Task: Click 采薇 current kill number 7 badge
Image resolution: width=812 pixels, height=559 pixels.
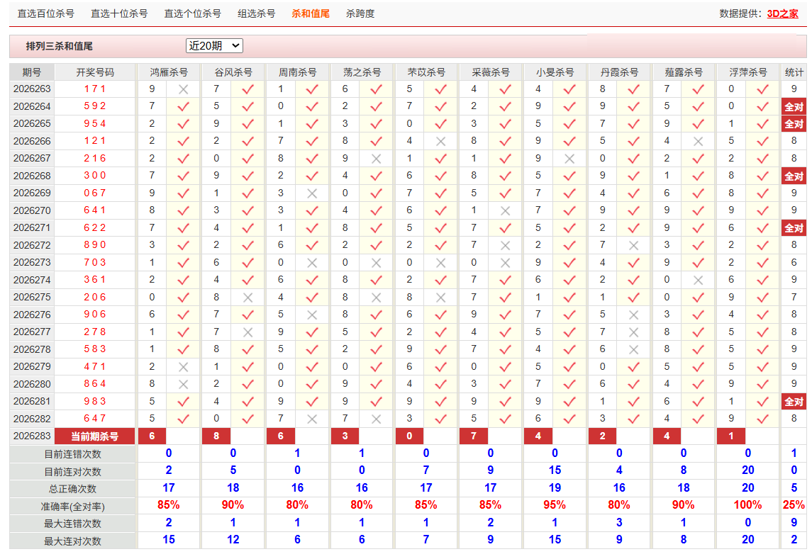Action: pyautogui.click(x=474, y=436)
